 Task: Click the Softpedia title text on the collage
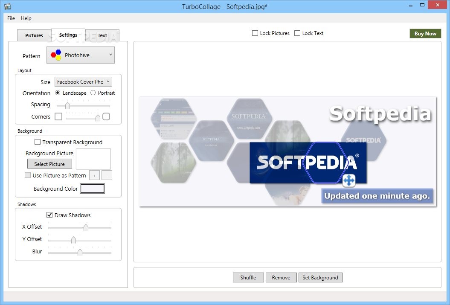point(380,114)
